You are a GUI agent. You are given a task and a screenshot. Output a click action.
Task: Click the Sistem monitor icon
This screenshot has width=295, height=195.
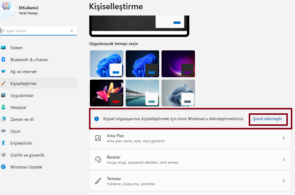(3, 48)
